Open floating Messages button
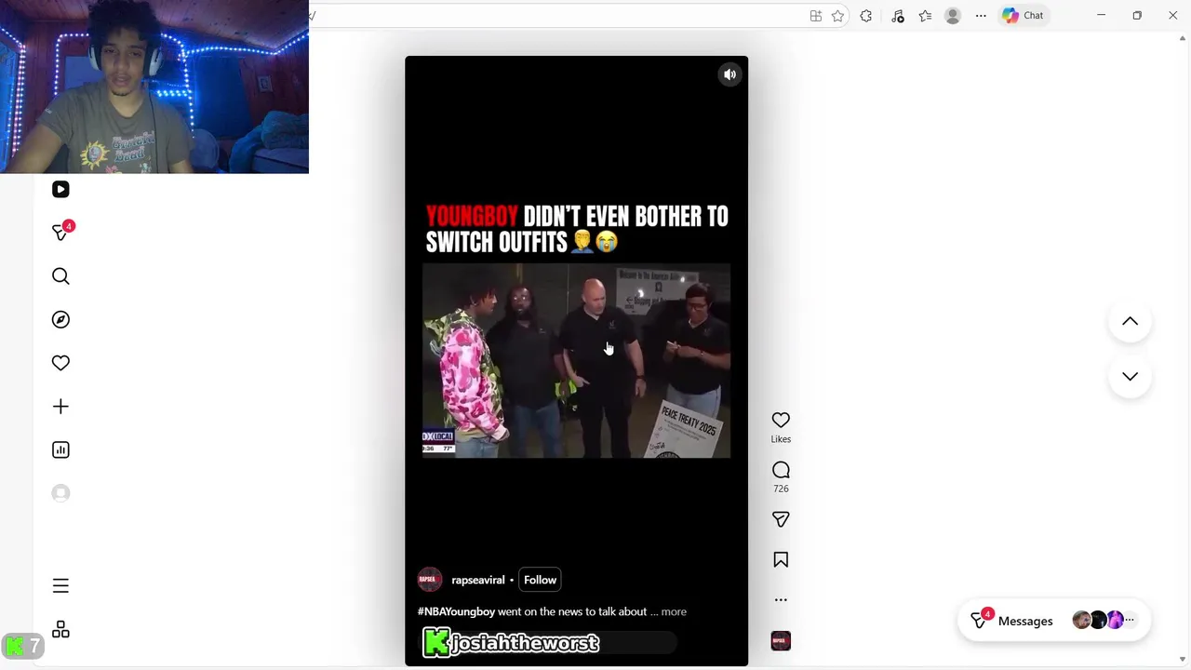 (1054, 621)
